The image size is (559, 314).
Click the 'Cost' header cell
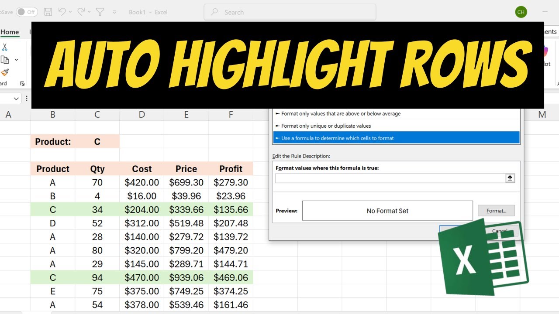point(142,169)
